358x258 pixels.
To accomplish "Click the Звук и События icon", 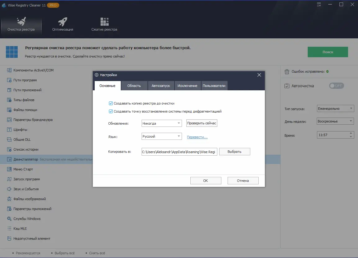I will click(x=9, y=189).
